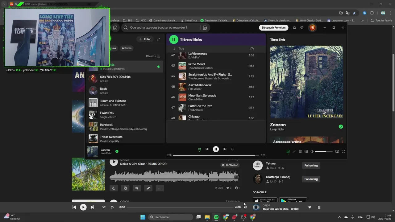Open Bosh artist in library
The width and height of the screenshot is (395, 222).
[x=124, y=91]
